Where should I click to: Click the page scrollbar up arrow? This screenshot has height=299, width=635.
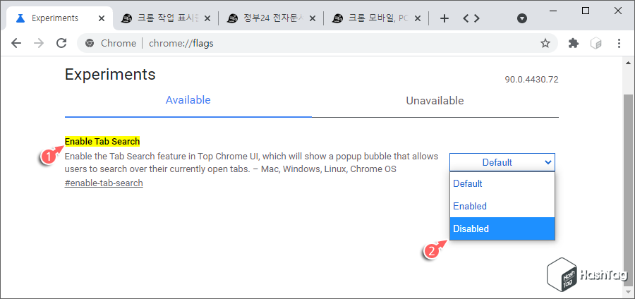click(x=628, y=63)
